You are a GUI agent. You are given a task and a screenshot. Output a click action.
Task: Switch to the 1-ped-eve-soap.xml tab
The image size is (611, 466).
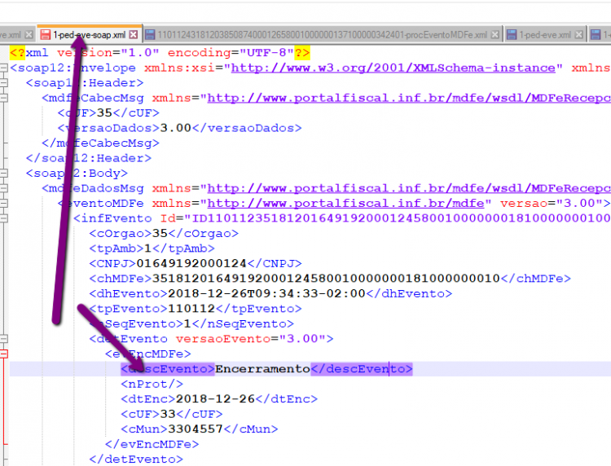90,35
